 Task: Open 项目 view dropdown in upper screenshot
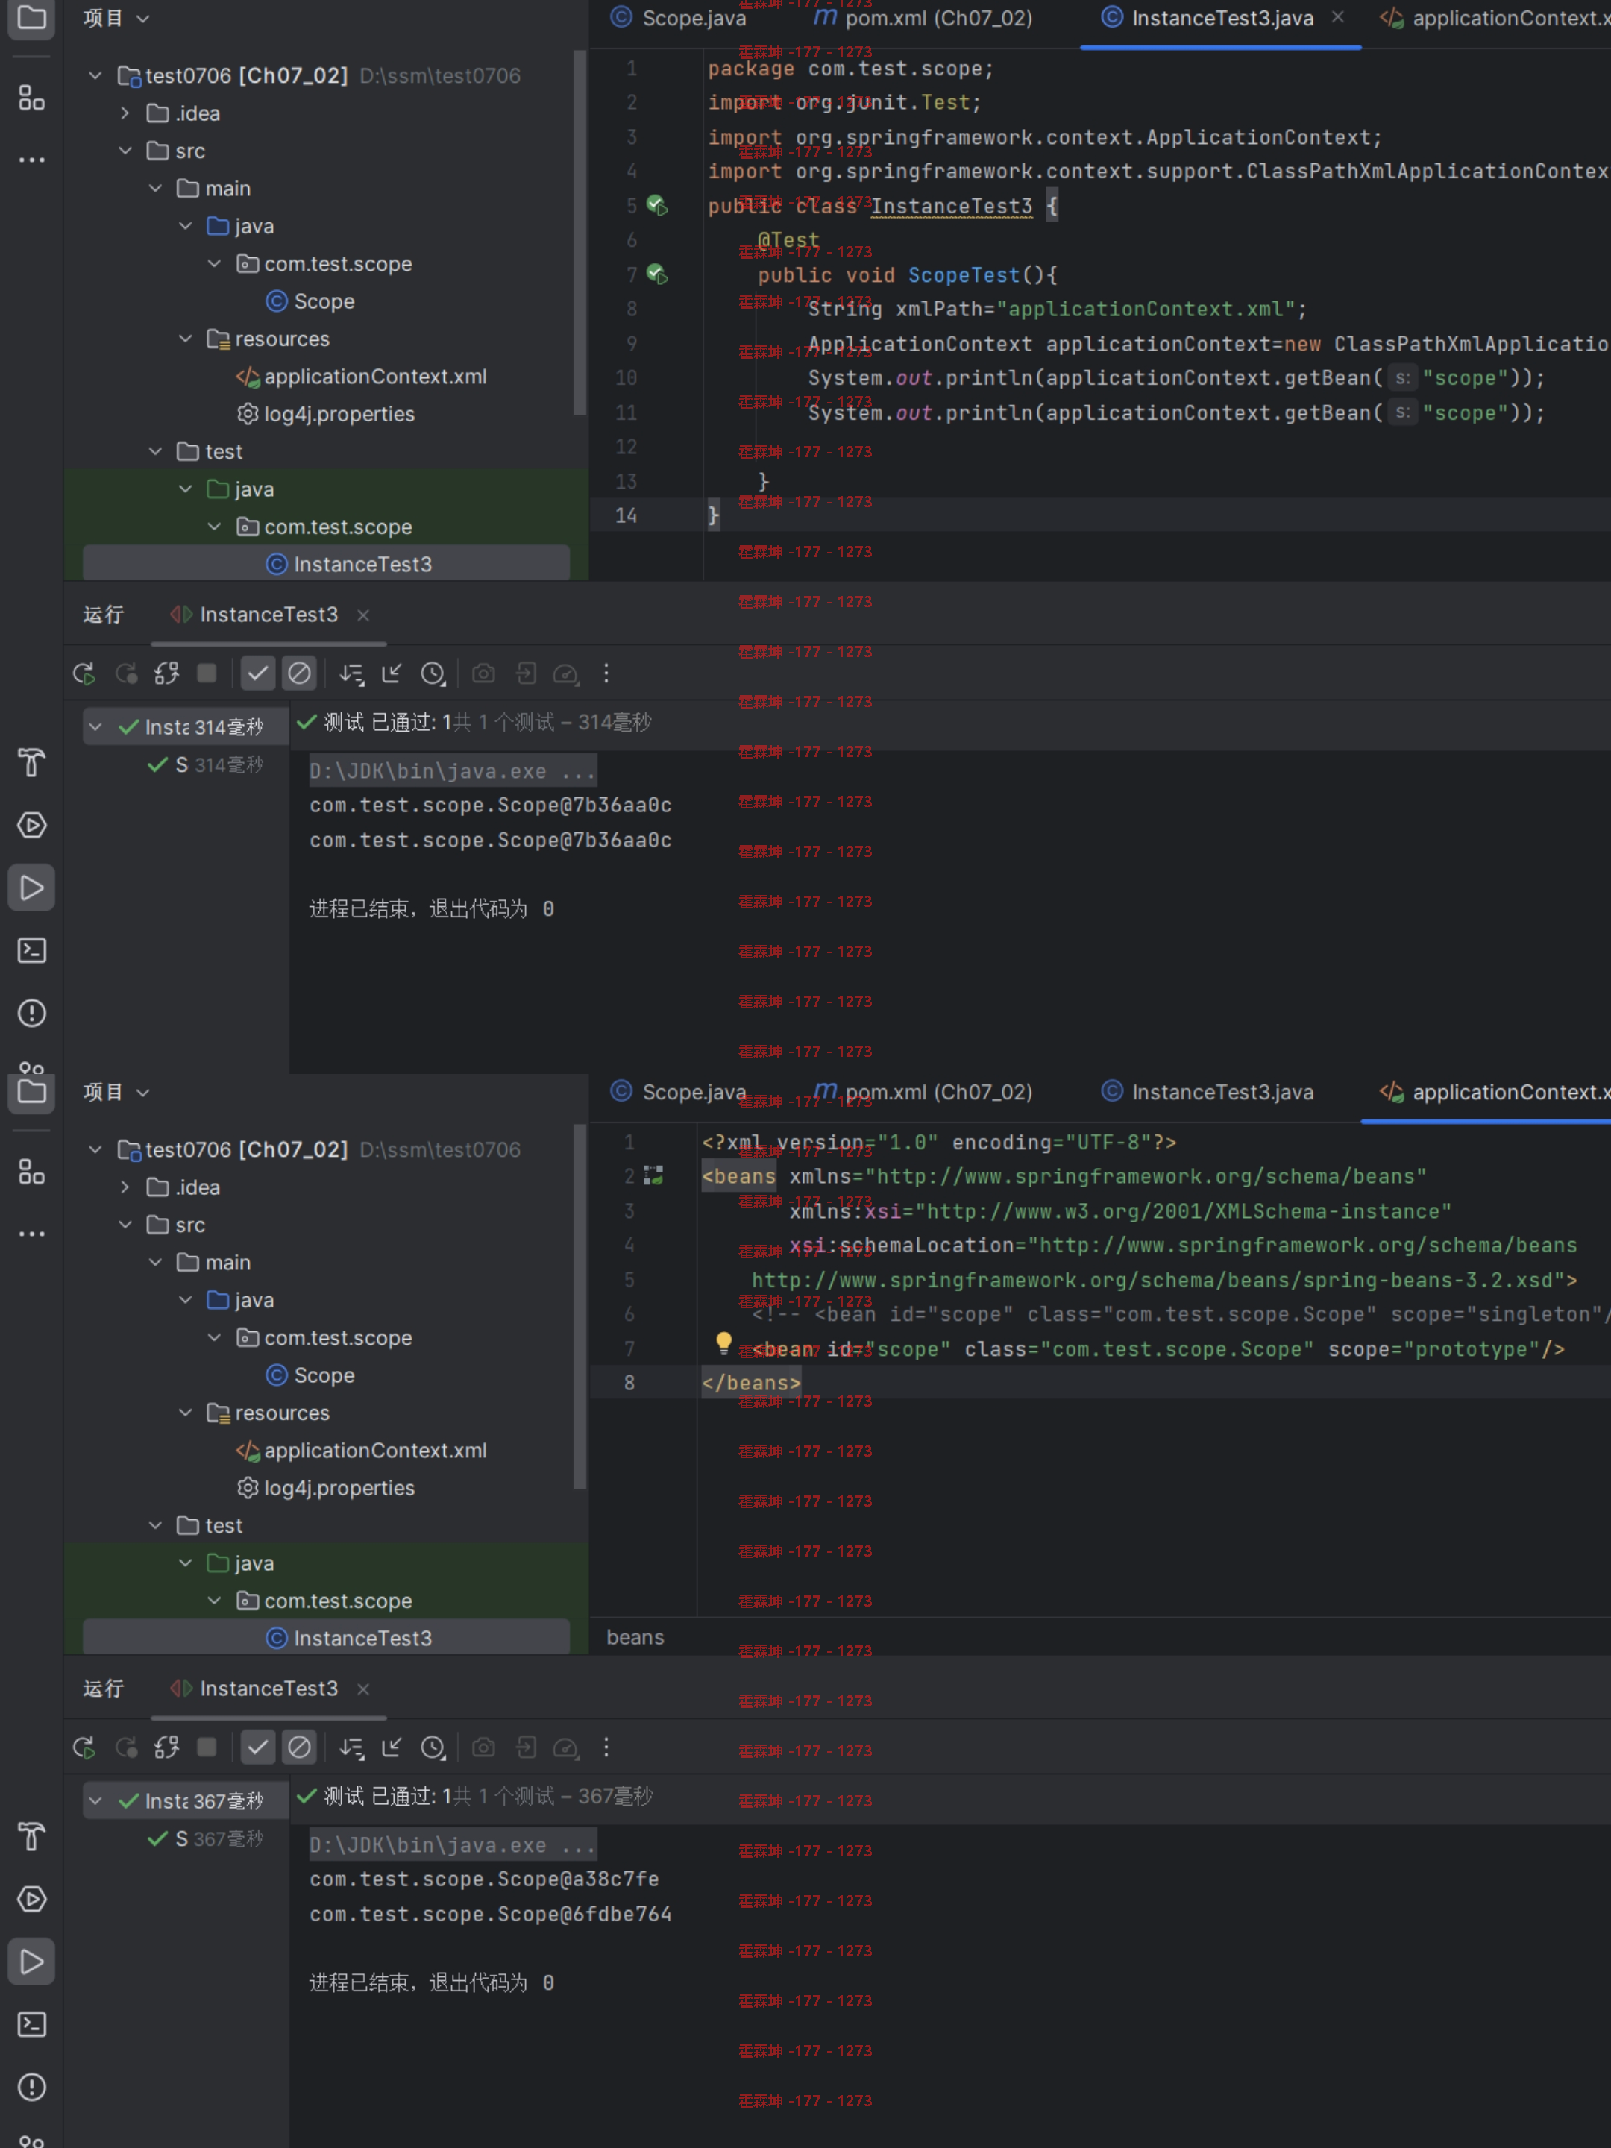point(116,19)
